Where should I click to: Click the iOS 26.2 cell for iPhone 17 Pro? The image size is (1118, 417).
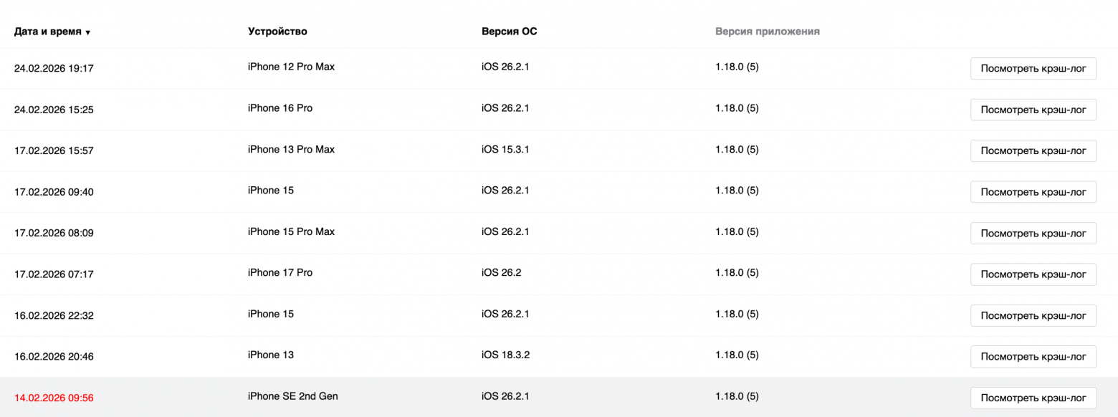[501, 272]
